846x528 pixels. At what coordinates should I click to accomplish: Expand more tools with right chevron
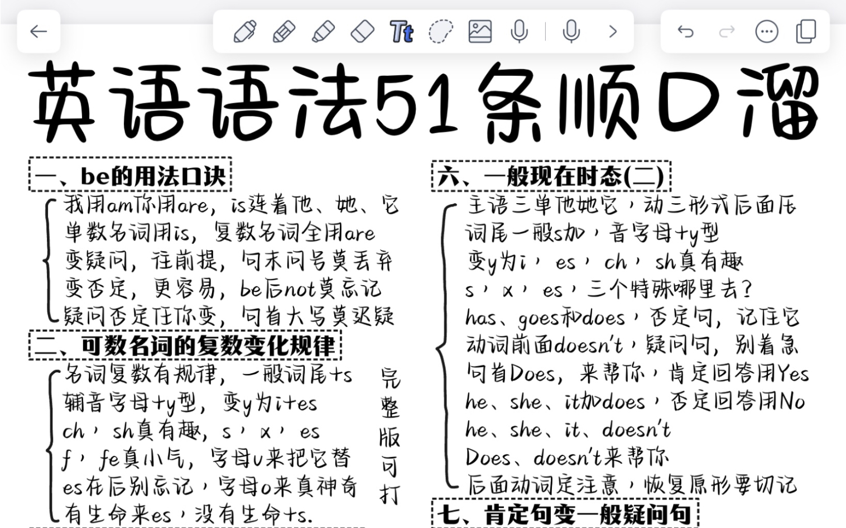coord(613,31)
